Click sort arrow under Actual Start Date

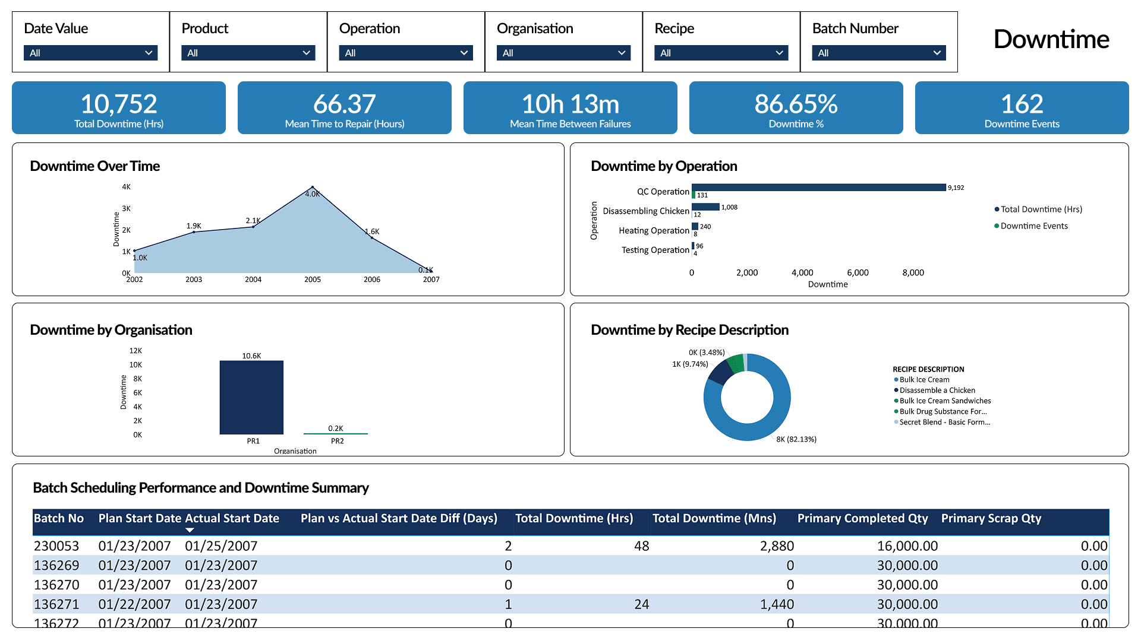point(190,530)
